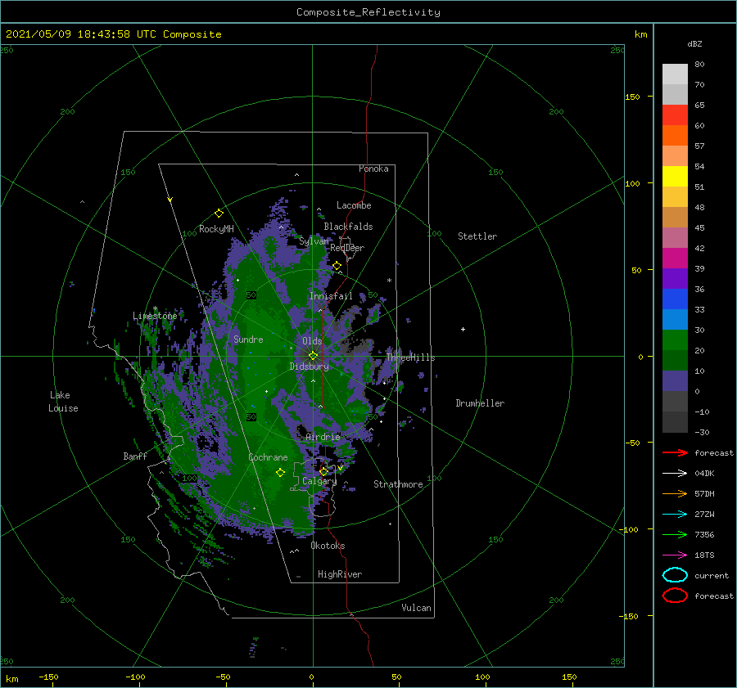Select yellow diamond marker below Cochrane label
This screenshot has height=688, width=737.
280,473
